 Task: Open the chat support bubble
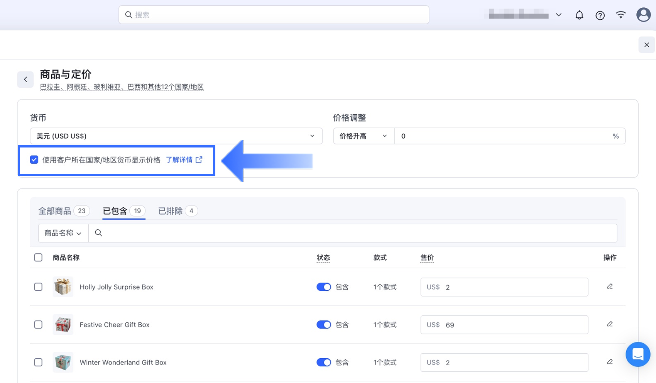click(638, 354)
